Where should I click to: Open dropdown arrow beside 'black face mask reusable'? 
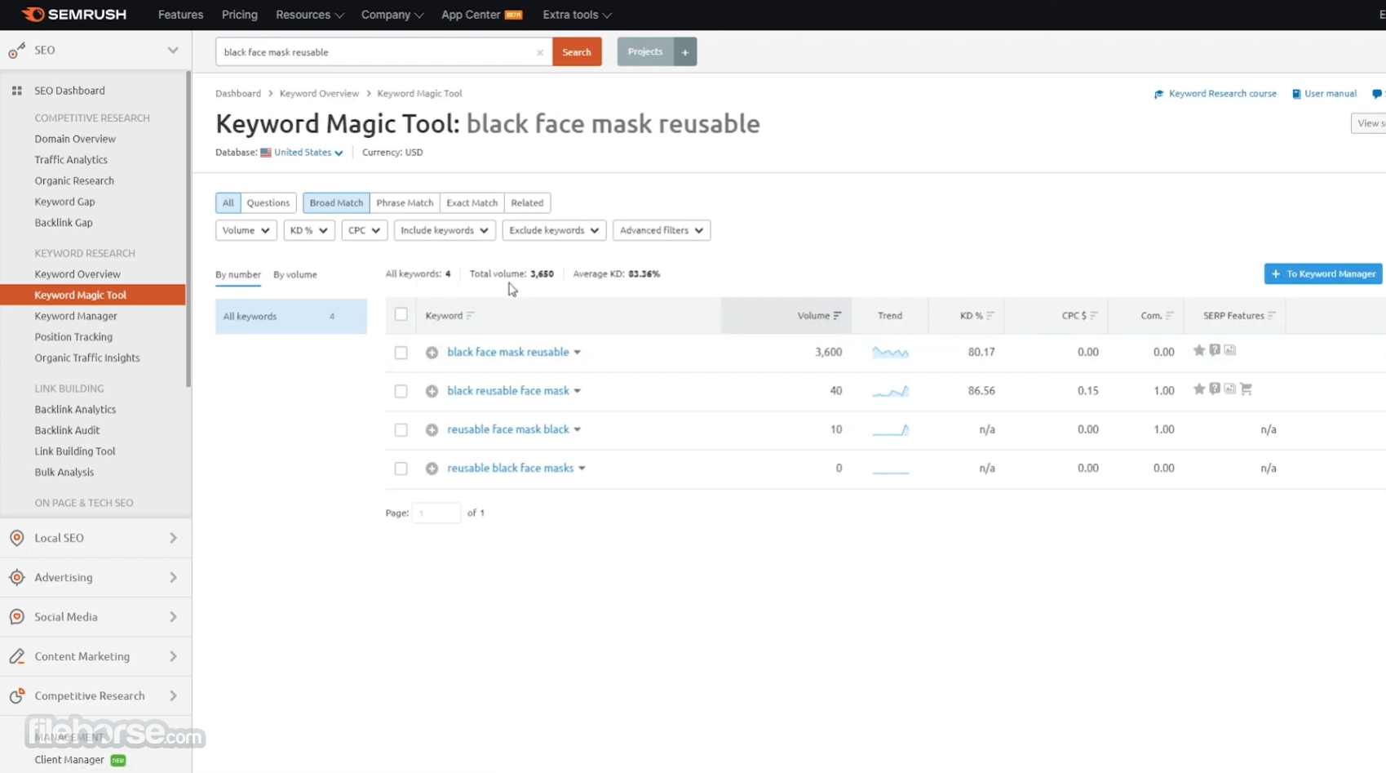pos(577,353)
